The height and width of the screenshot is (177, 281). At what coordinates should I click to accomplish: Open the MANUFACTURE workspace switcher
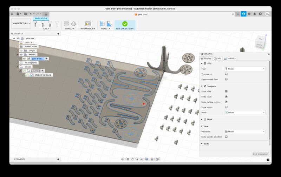(21, 23)
